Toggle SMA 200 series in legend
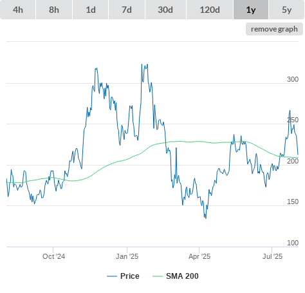 click(182, 276)
